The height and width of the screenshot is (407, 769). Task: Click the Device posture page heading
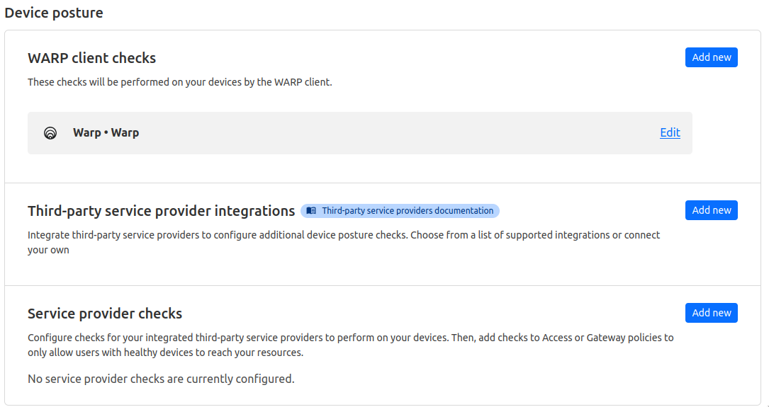tap(54, 13)
